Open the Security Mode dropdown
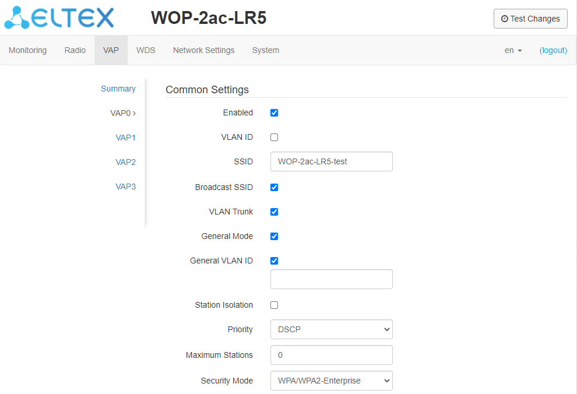Screen dimensions: 577x394 (332, 381)
